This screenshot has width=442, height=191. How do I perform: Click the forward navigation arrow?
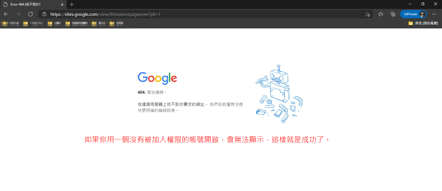point(18,14)
